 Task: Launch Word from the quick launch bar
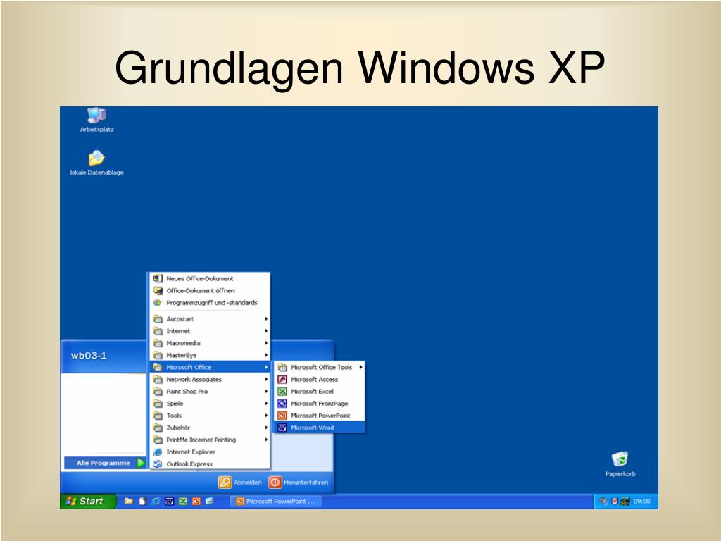[x=169, y=502]
